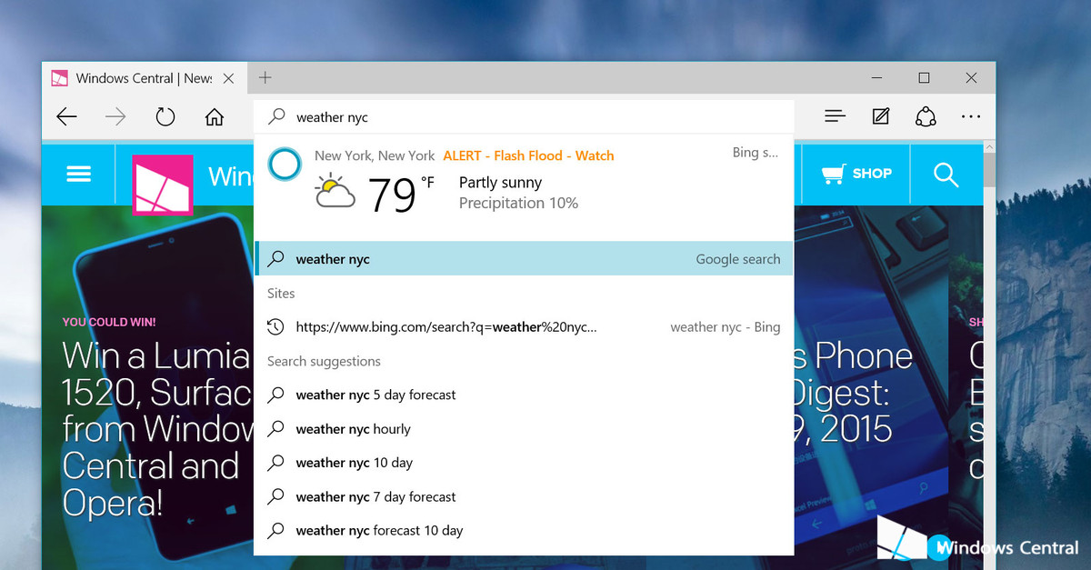The width and height of the screenshot is (1091, 570).
Task: Refresh the current page
Action: click(x=165, y=116)
